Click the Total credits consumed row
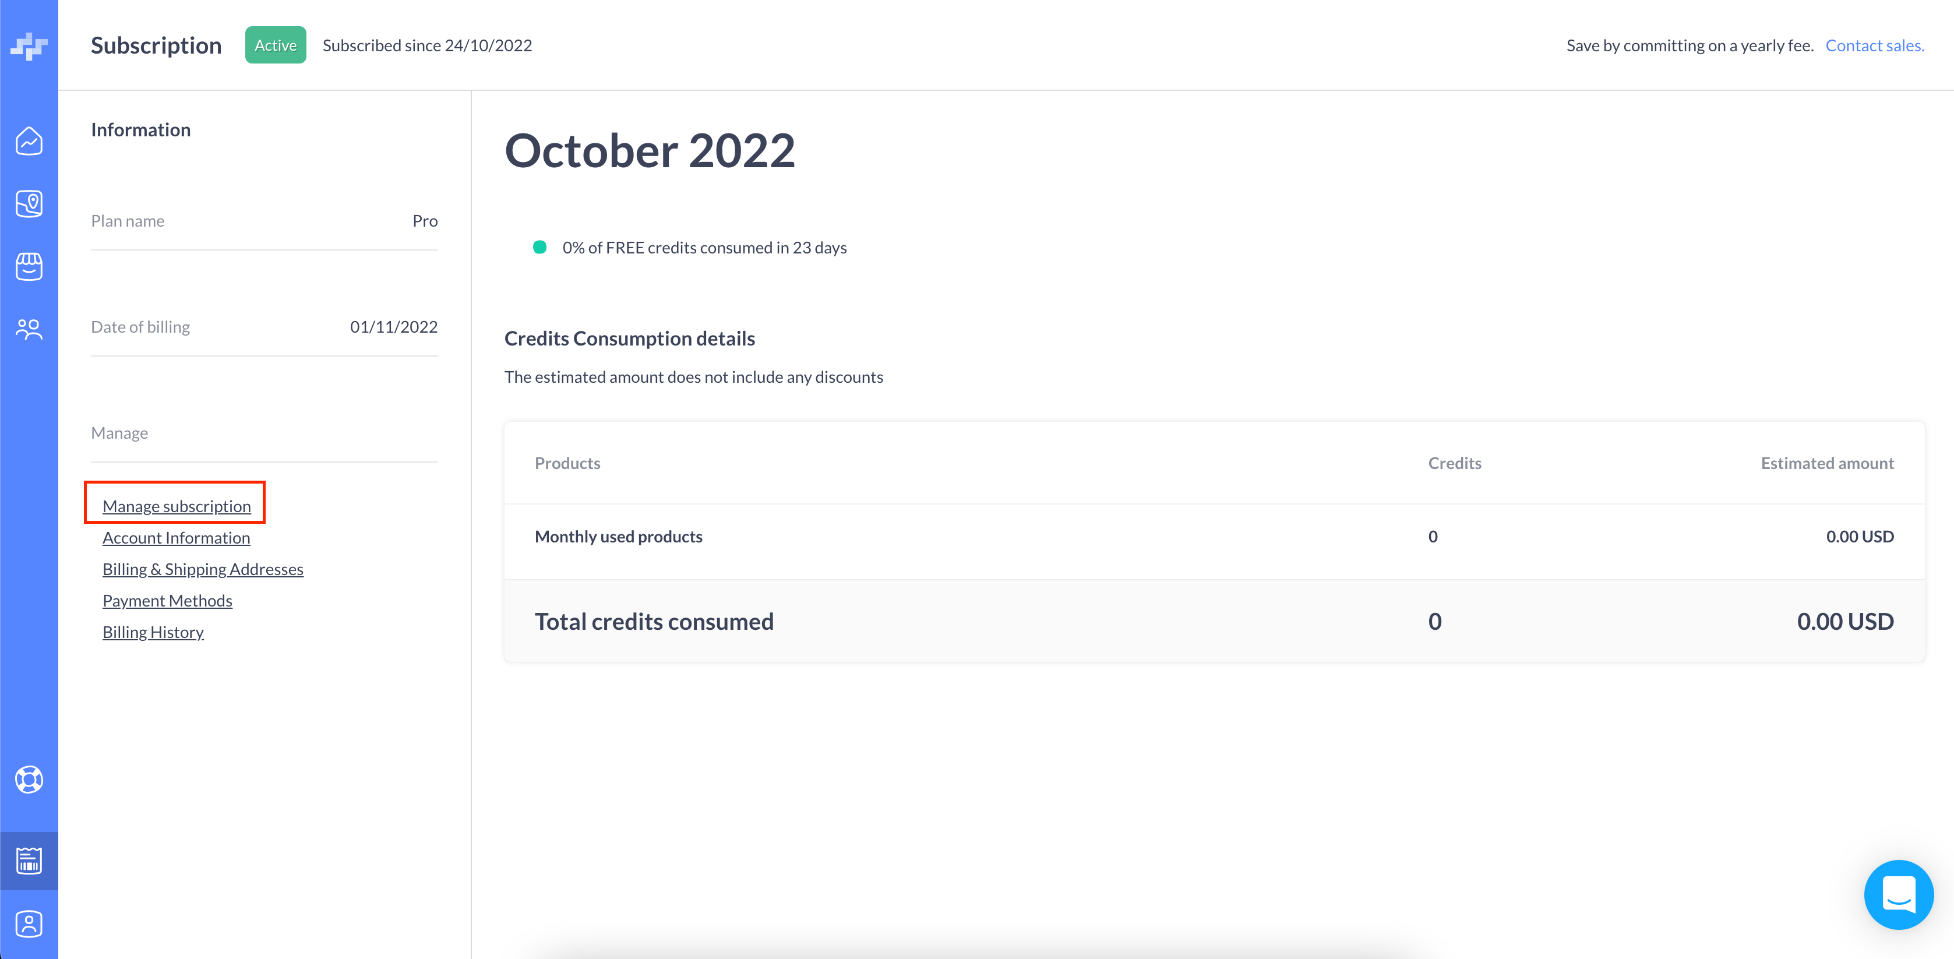1954x959 pixels. (x=1214, y=622)
